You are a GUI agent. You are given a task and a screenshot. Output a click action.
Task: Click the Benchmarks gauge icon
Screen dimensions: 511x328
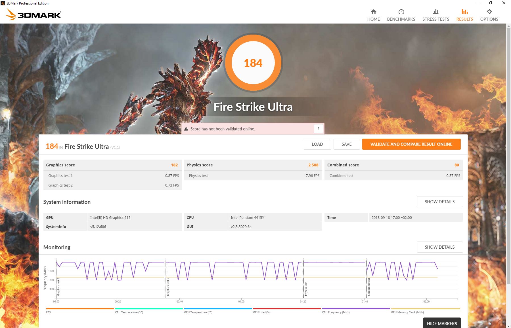point(401,12)
